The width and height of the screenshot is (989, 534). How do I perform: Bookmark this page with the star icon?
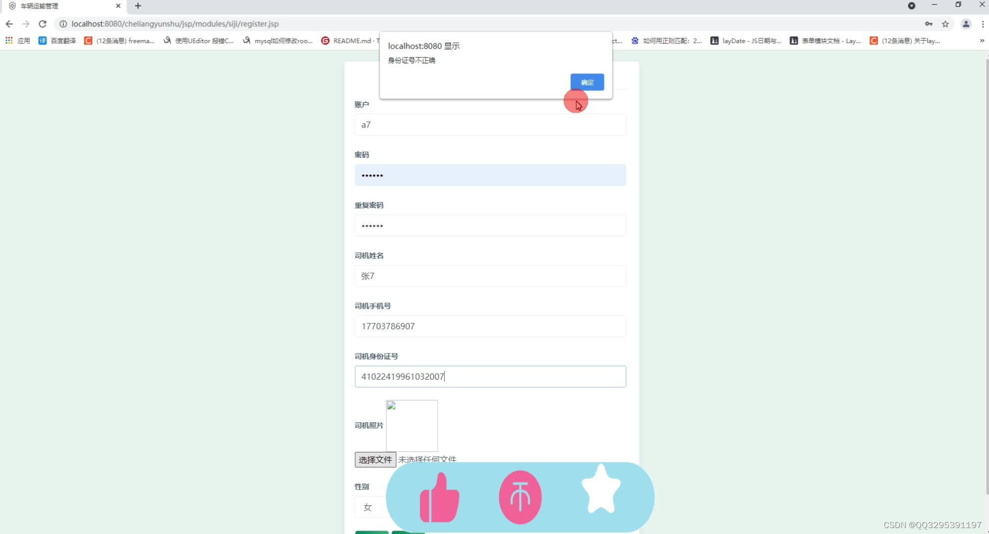(x=945, y=24)
